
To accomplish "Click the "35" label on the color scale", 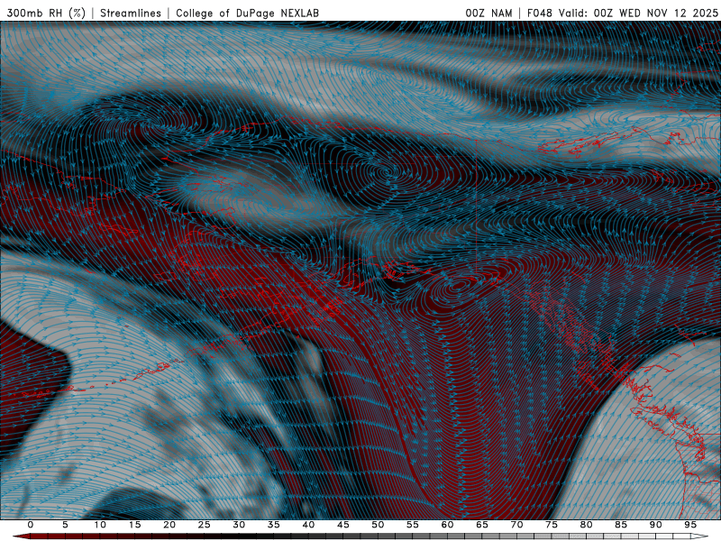I will (274, 525).
